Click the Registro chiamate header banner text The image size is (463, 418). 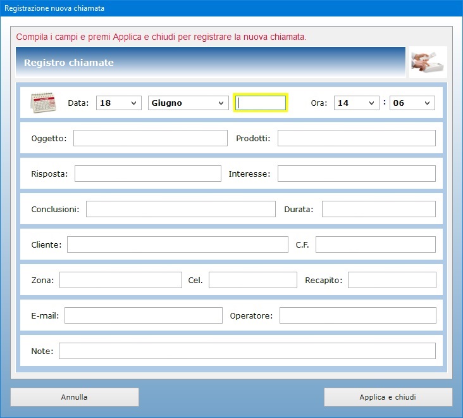pos(69,63)
